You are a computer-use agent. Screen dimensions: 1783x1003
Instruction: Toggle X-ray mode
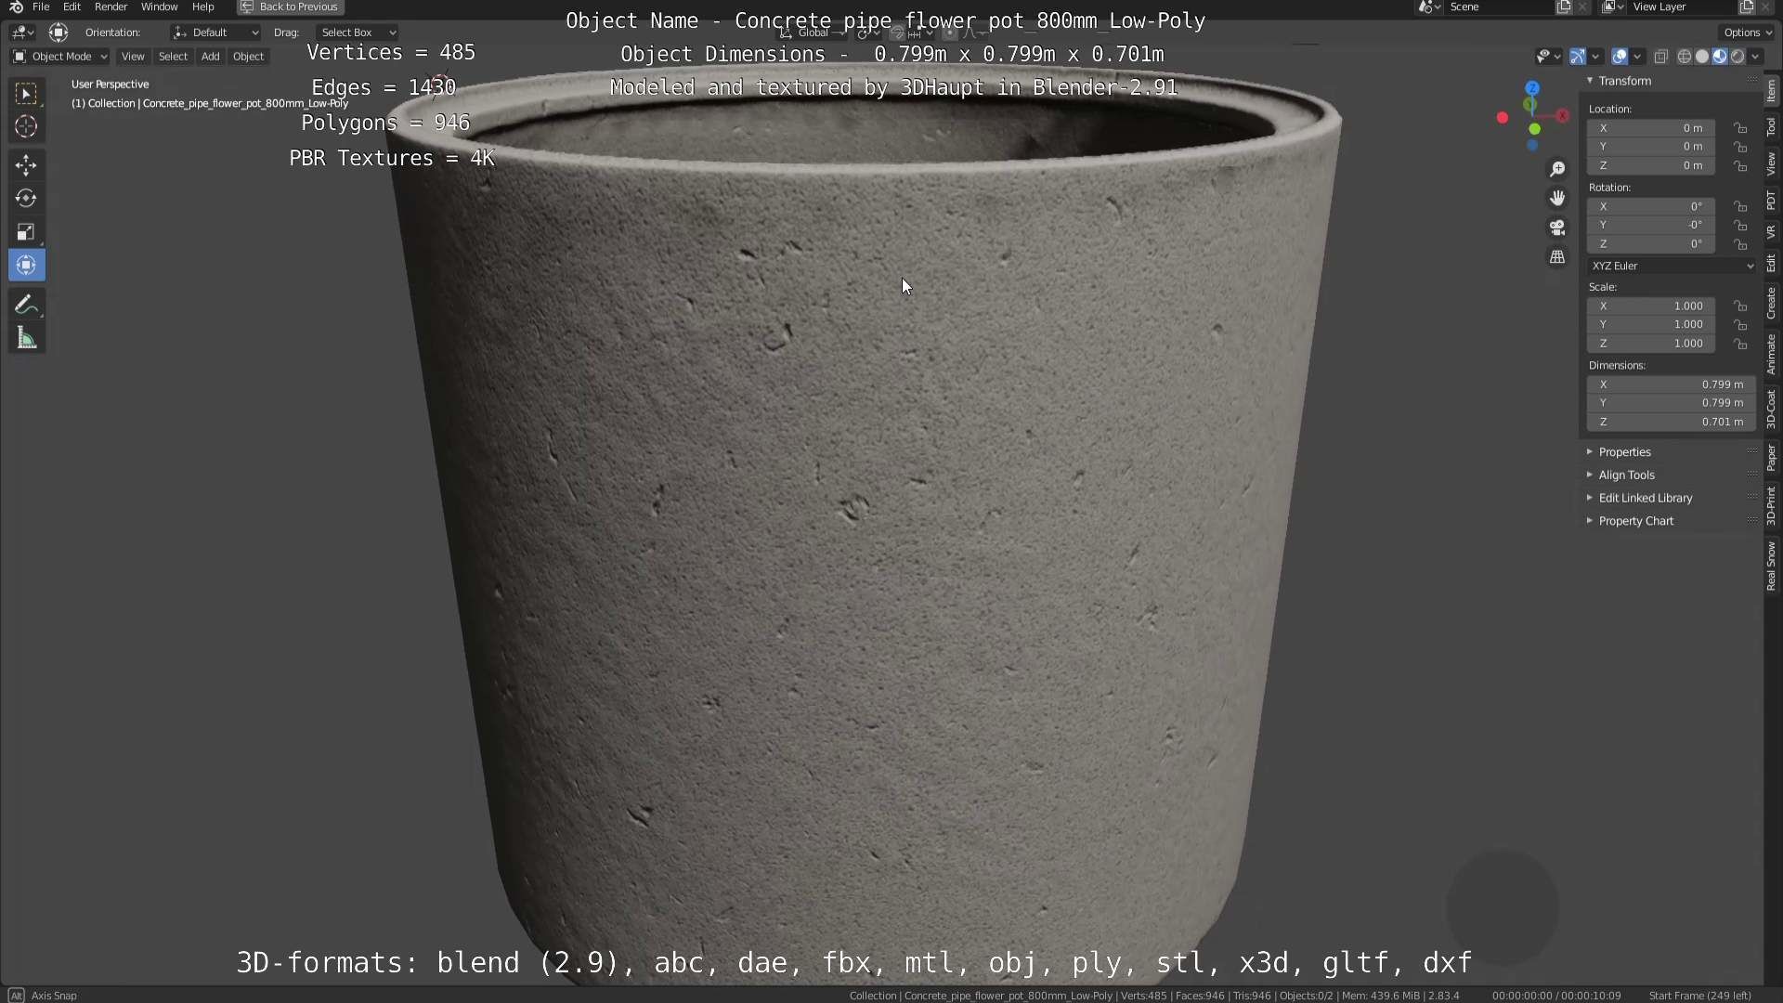pos(1661,57)
